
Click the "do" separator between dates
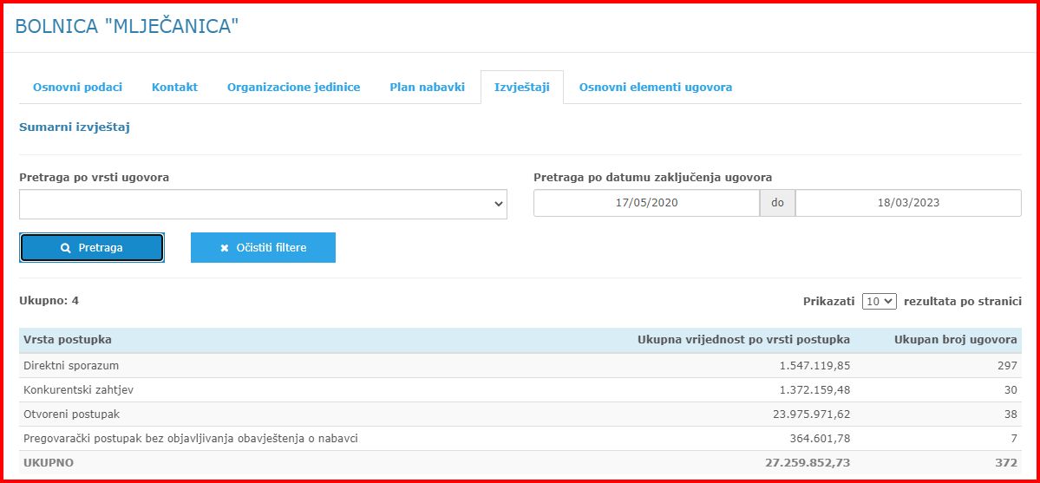click(x=777, y=203)
